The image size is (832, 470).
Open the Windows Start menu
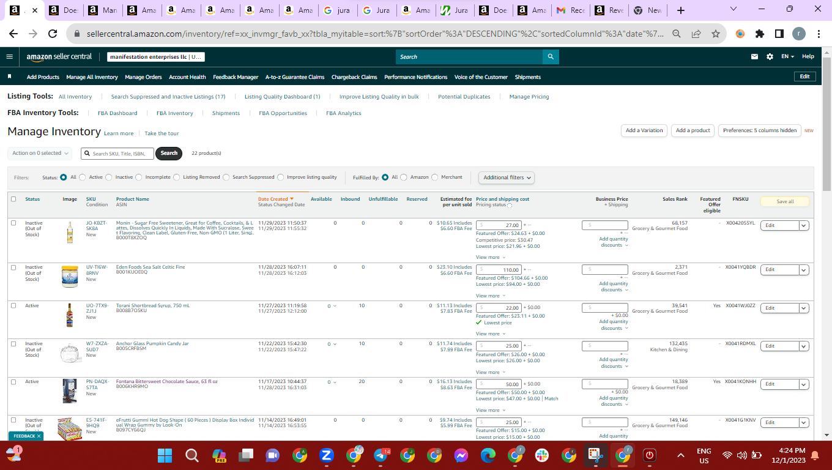[165, 455]
